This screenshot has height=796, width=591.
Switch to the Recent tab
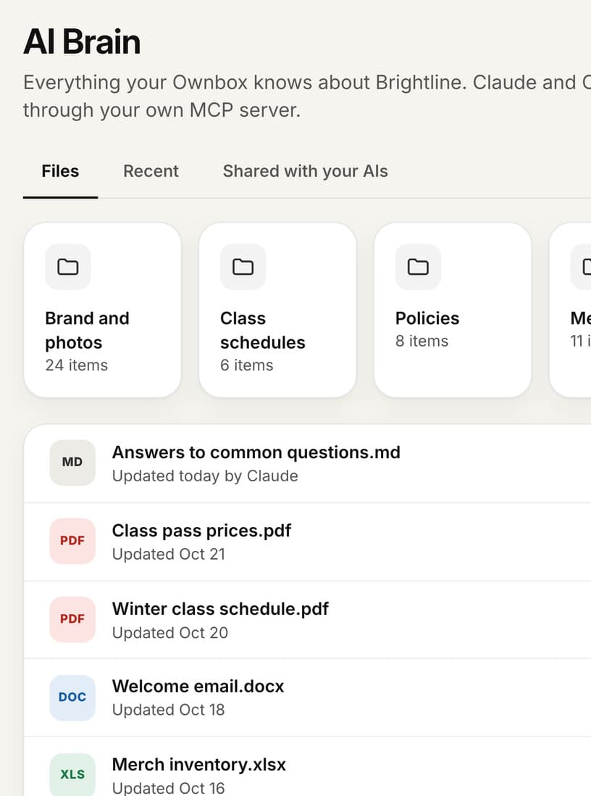pyautogui.click(x=151, y=172)
